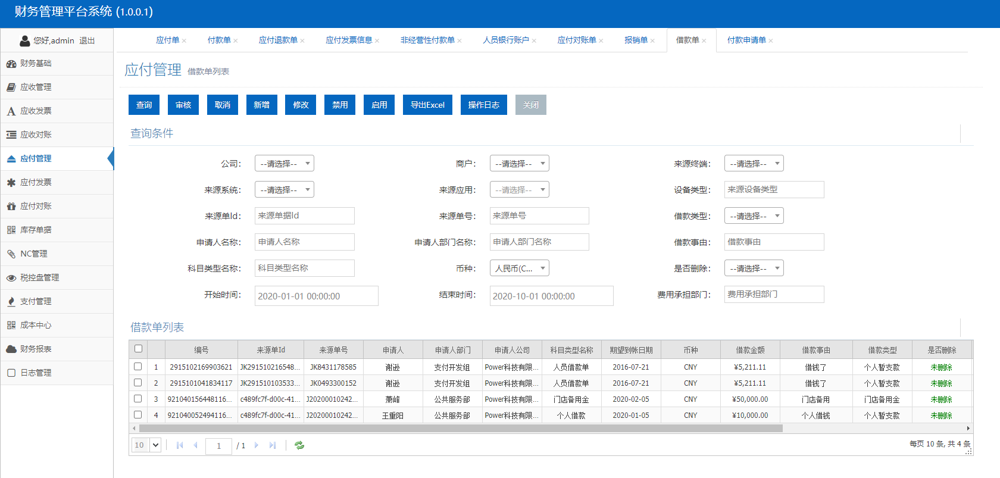Image resolution: width=1000 pixels, height=478 pixels.
Task: Click the previous page arrow icon
Action: point(195,445)
